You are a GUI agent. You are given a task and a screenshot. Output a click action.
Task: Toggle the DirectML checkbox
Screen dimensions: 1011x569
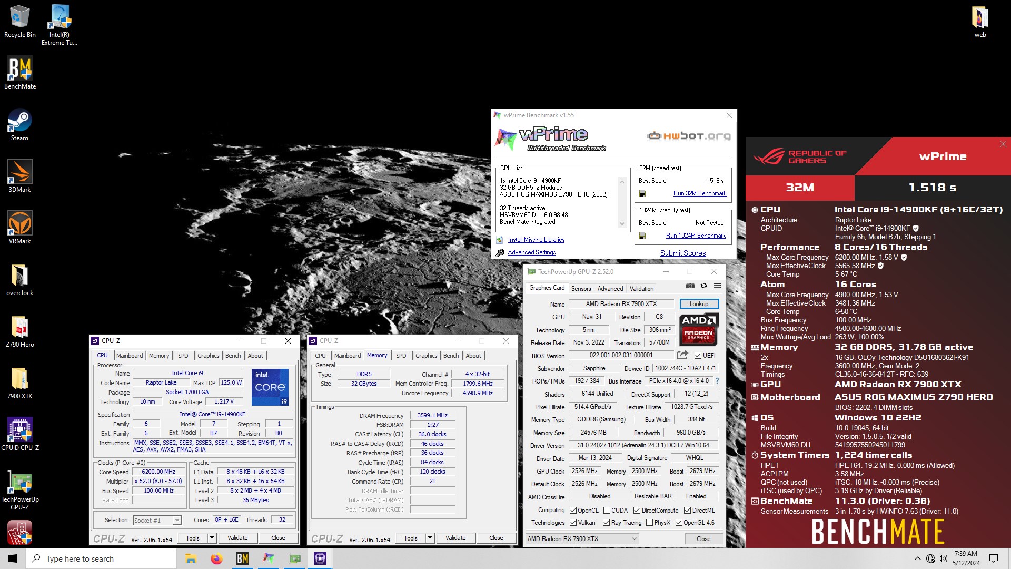[687, 511]
